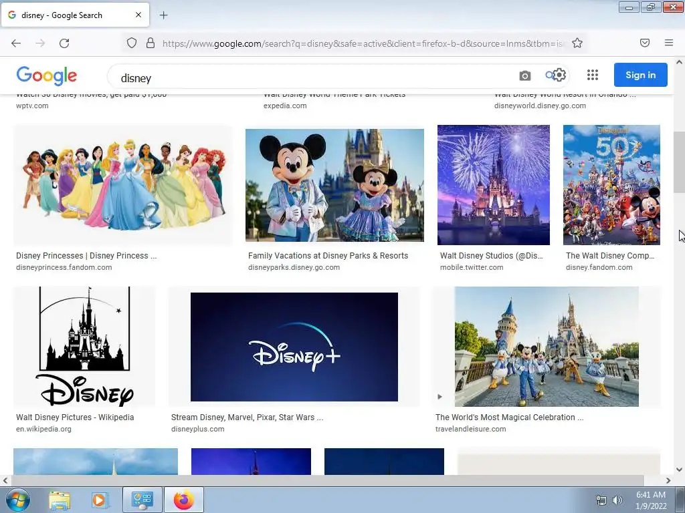The width and height of the screenshot is (685, 513).
Task: Open the Control Panel taskbar item
Action: click(142, 500)
